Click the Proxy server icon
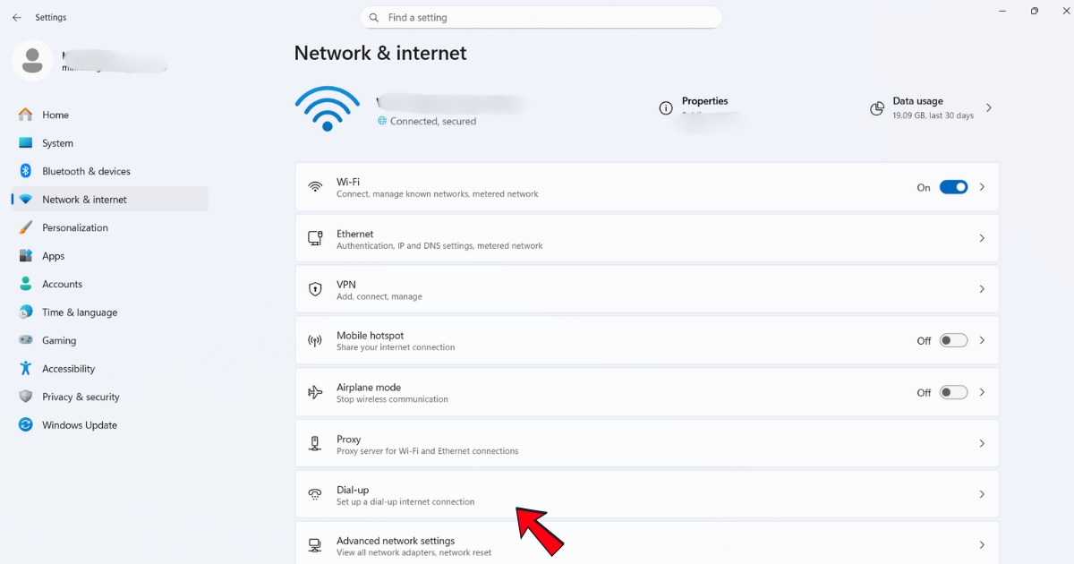This screenshot has width=1074, height=564. click(x=314, y=442)
